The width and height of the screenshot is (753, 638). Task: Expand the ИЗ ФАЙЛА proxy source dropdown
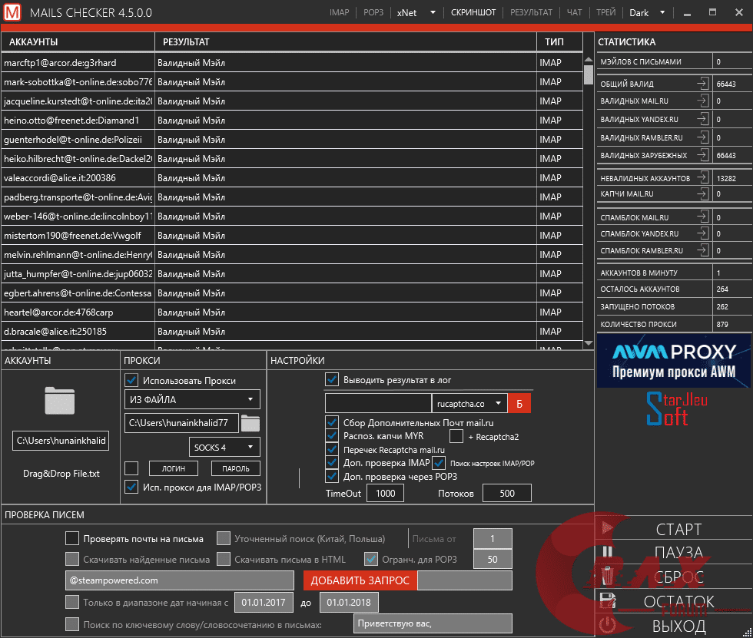pyautogui.click(x=192, y=399)
